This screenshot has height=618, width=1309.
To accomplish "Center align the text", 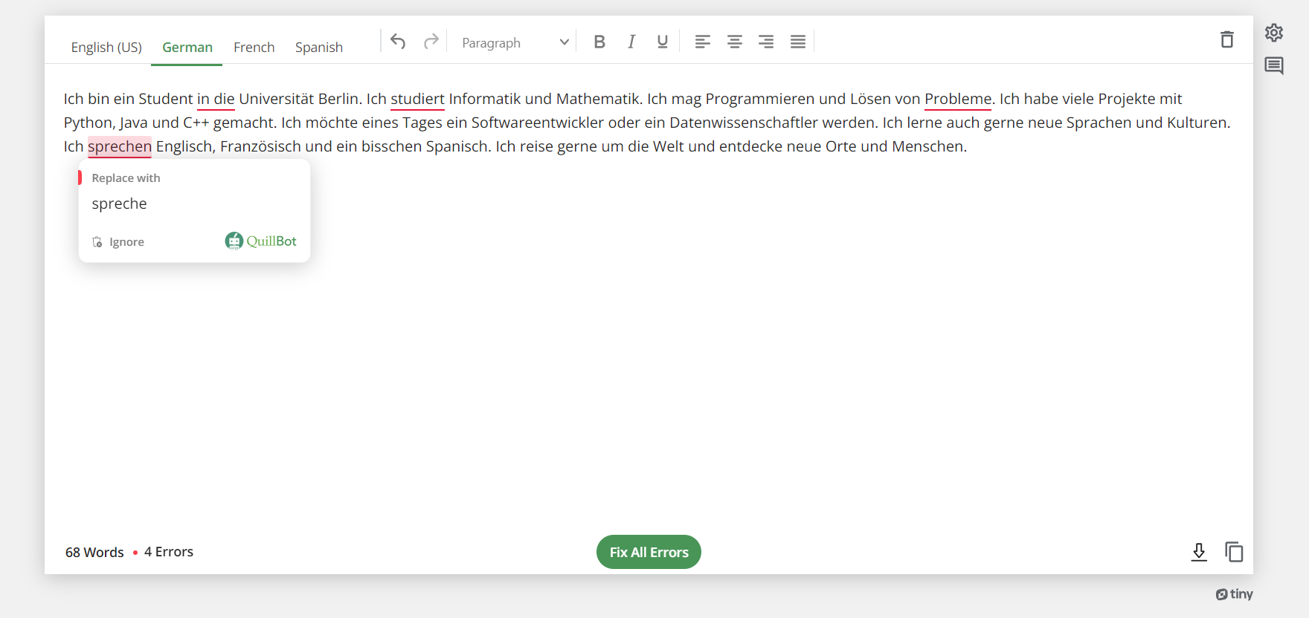I will pos(735,42).
